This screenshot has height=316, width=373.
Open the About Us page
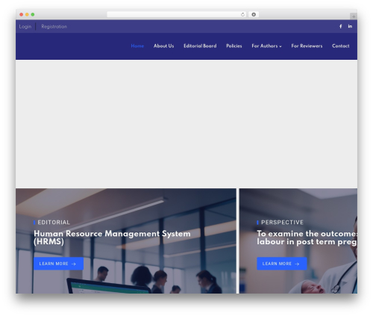click(x=163, y=46)
